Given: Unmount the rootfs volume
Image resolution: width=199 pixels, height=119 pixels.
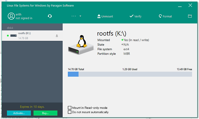Looking at the screenshot, I should click(x=105, y=16).
